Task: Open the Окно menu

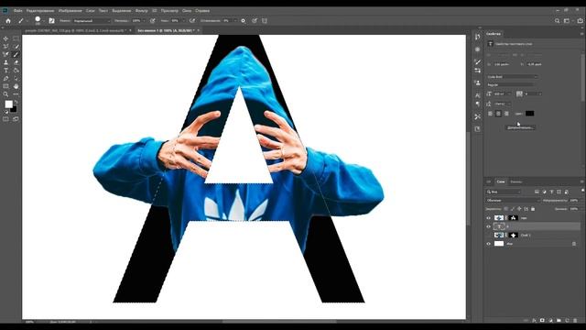Action: click(x=187, y=11)
